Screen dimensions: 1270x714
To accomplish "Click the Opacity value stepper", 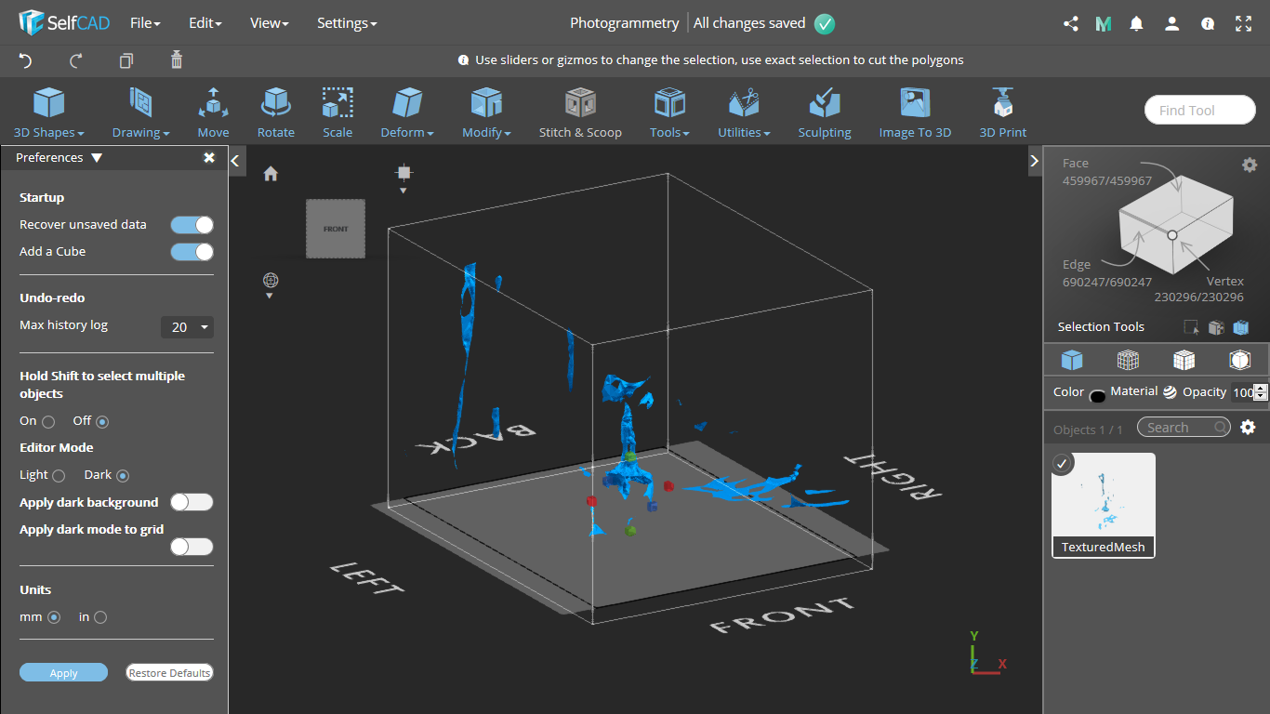I will coord(1260,392).
